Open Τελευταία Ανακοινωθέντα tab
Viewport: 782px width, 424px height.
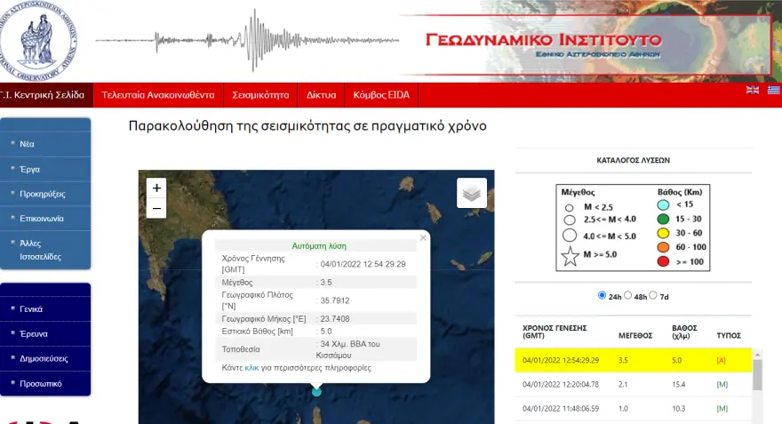(x=158, y=94)
